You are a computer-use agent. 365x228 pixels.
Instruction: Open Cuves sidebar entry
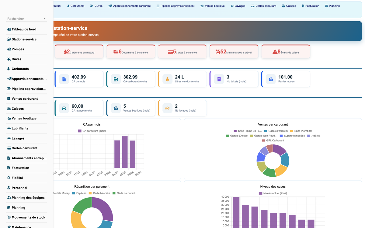point(27,59)
